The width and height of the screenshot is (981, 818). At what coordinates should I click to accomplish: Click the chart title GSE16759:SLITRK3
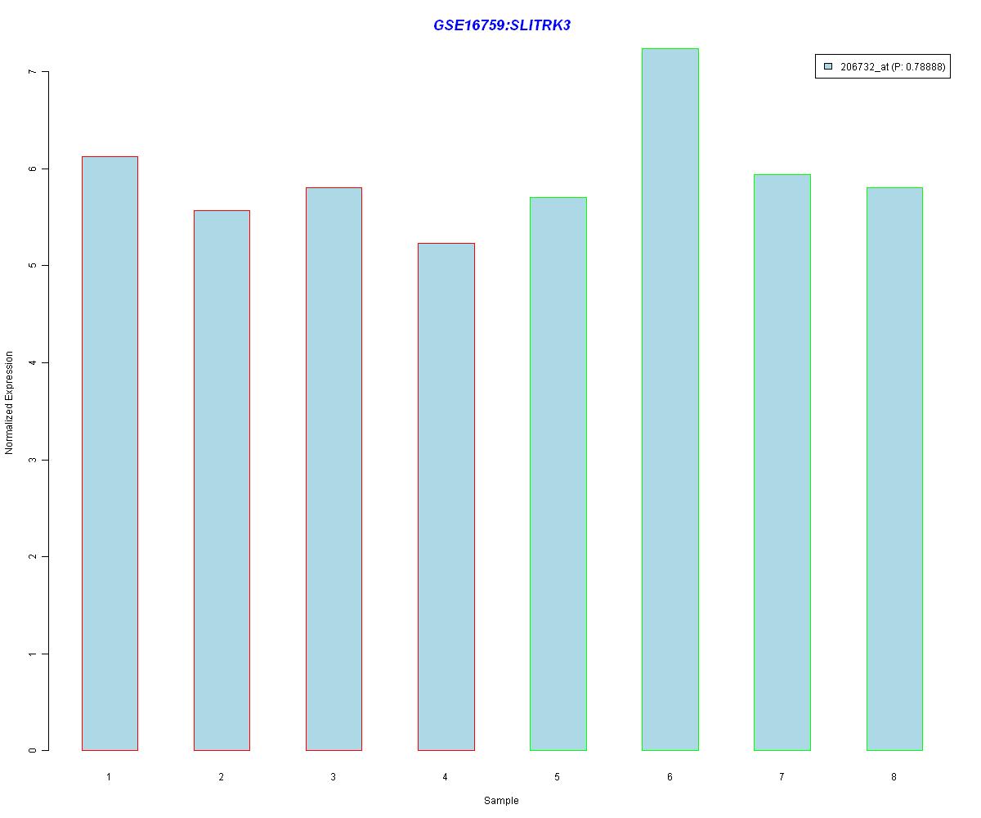(502, 25)
